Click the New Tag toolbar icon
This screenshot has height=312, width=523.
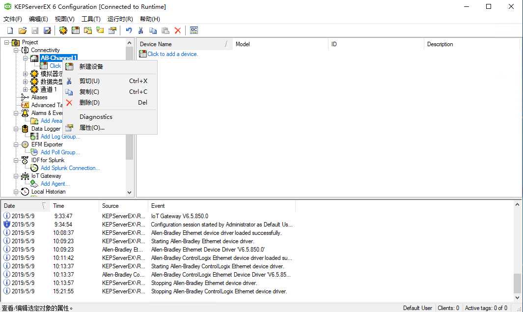tap(100, 30)
